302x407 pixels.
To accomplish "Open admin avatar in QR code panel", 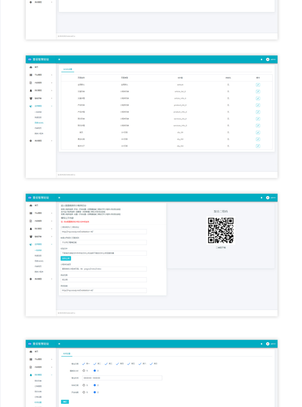I will (x=267, y=198).
